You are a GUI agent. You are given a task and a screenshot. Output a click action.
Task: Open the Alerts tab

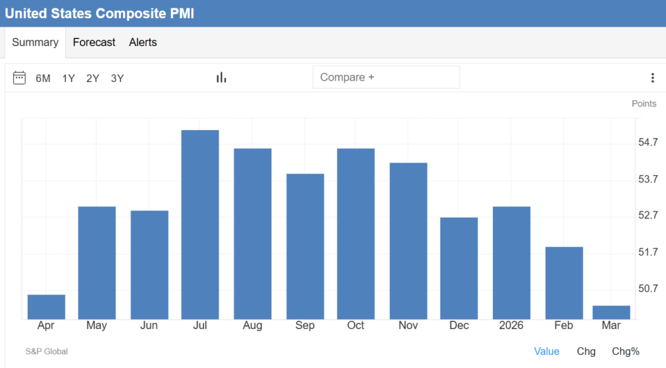[142, 42]
